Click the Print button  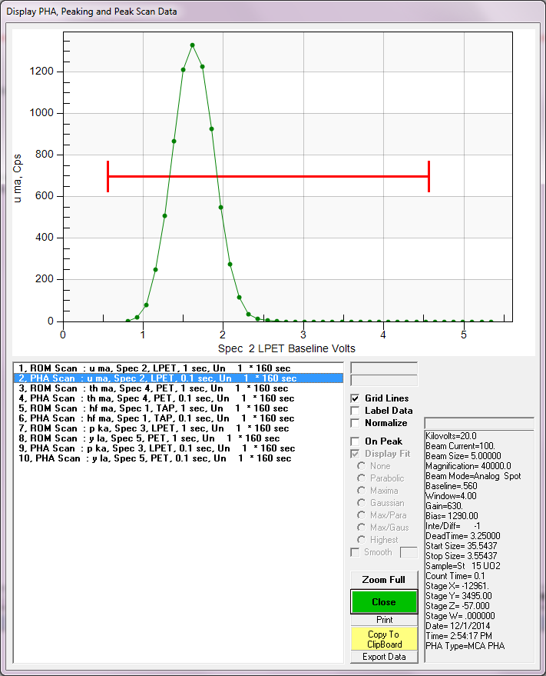384,619
